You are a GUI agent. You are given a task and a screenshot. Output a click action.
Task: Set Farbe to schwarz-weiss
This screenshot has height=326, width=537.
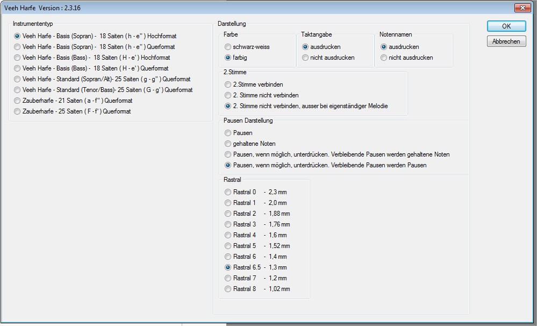pos(228,47)
